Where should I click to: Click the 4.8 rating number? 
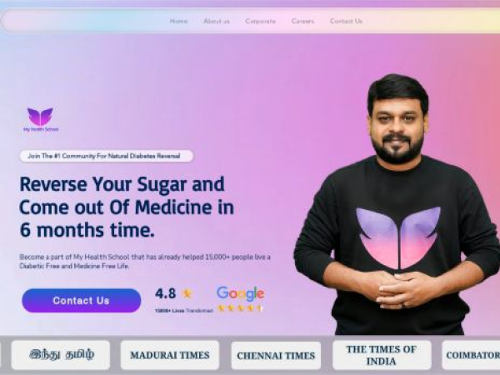[x=165, y=293]
